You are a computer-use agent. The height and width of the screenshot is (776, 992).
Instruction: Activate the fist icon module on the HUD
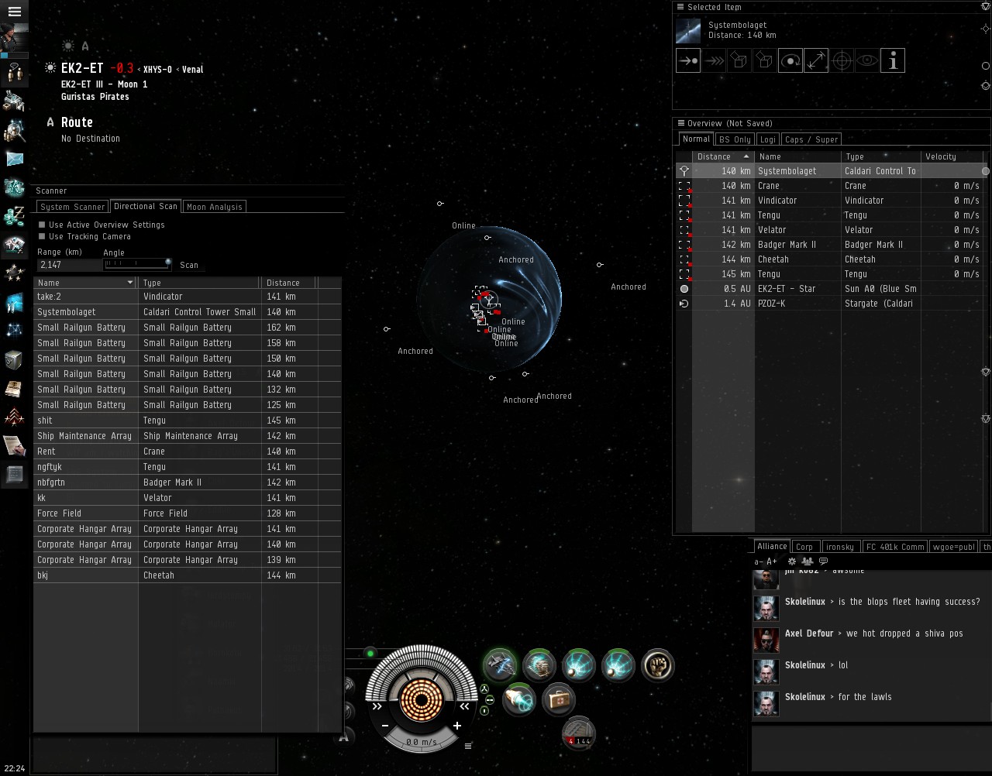click(x=658, y=666)
